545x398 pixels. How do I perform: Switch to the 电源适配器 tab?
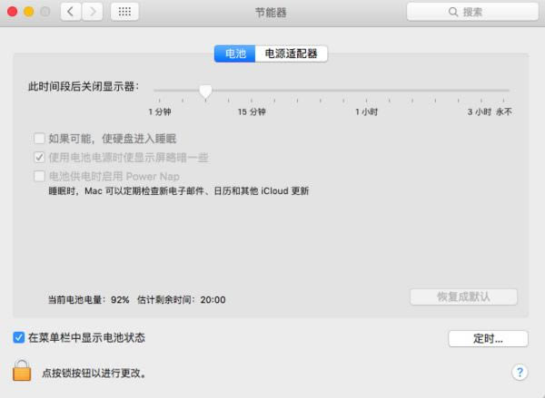(292, 53)
